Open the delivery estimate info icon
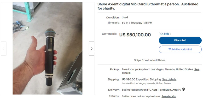This screenshot has height=101, width=209. [x=183, y=89]
